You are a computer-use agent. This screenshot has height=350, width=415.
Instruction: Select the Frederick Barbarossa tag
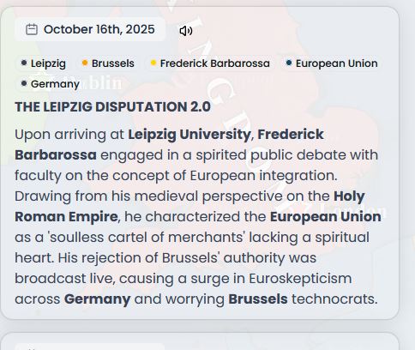click(210, 63)
